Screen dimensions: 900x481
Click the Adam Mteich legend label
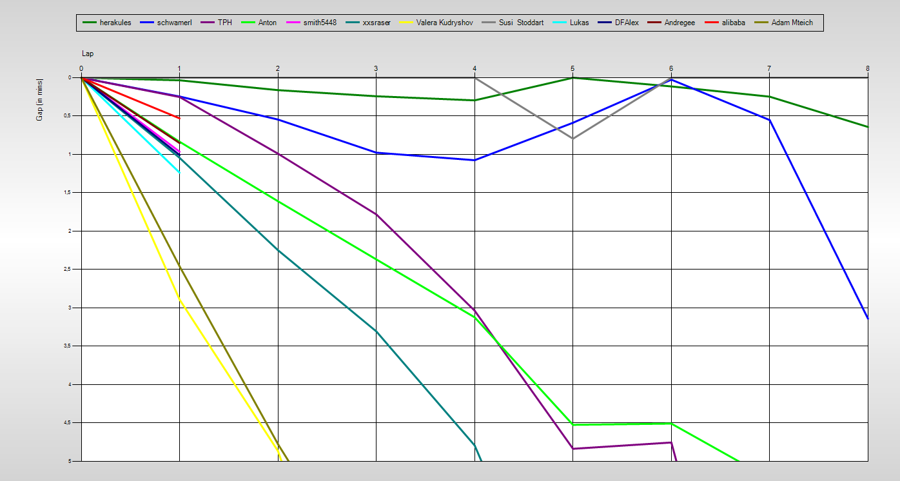pos(792,23)
